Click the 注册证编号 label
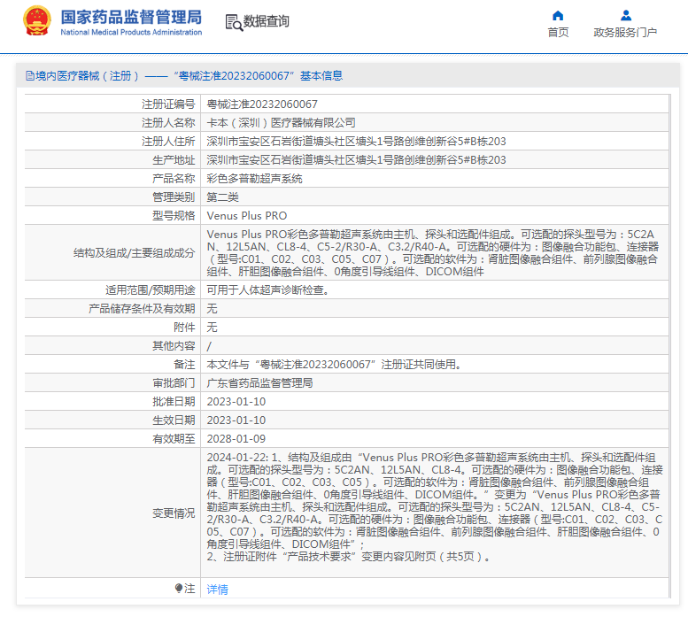Screen dimensions: 688x617 tap(168, 104)
